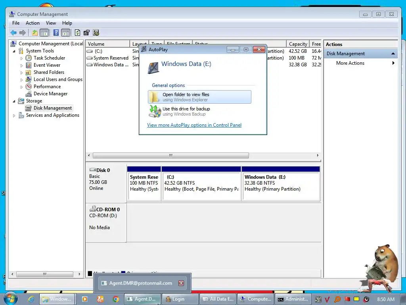This screenshot has height=305, width=406.
Task: Select Disk Management in the tree
Action: pyautogui.click(x=53, y=108)
